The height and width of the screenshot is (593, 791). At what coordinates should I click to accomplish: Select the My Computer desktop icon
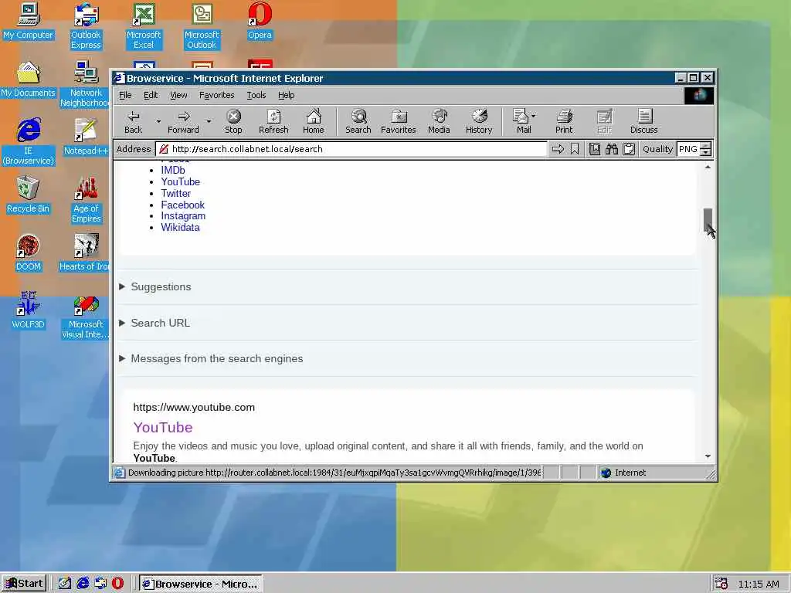tap(28, 21)
